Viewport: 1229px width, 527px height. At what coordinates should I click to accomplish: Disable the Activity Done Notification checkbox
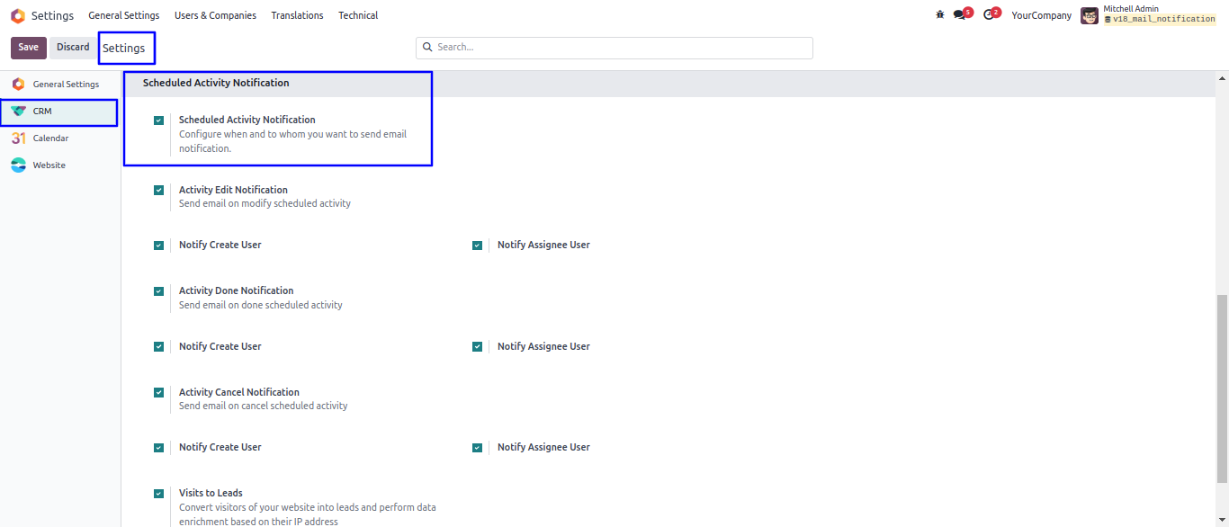click(x=158, y=291)
